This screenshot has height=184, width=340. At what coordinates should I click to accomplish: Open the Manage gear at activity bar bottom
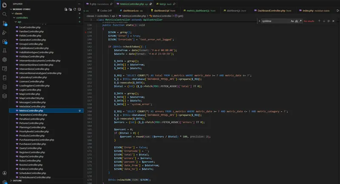point(4,182)
